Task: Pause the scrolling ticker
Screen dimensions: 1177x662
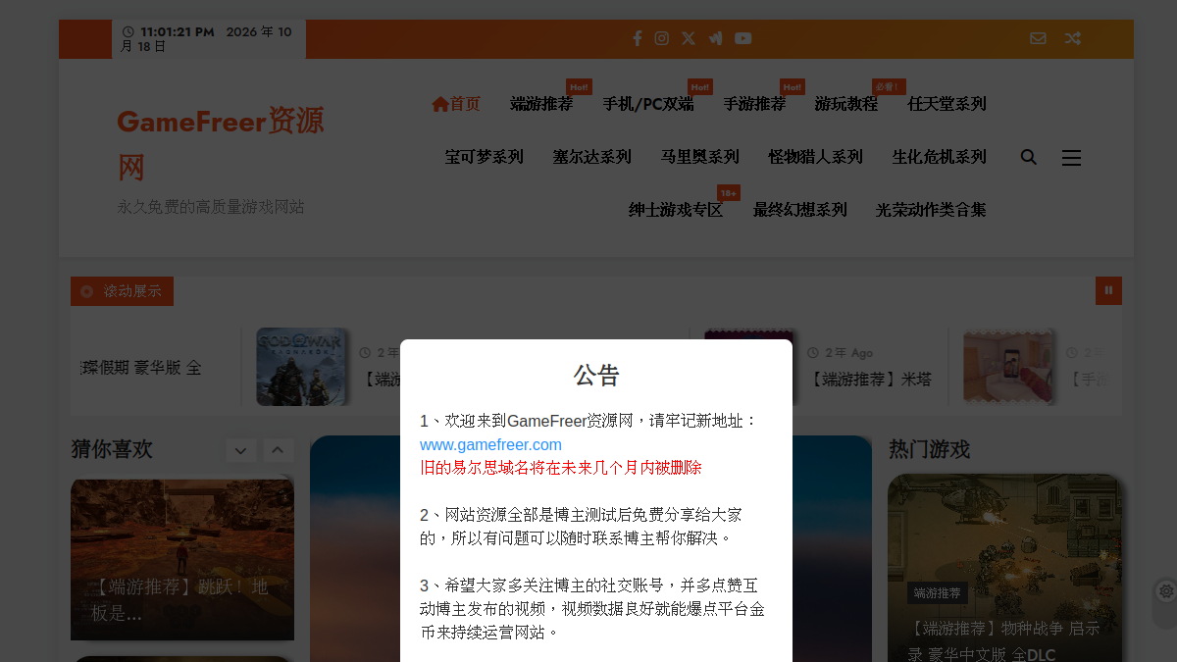Action: pos(1108,290)
